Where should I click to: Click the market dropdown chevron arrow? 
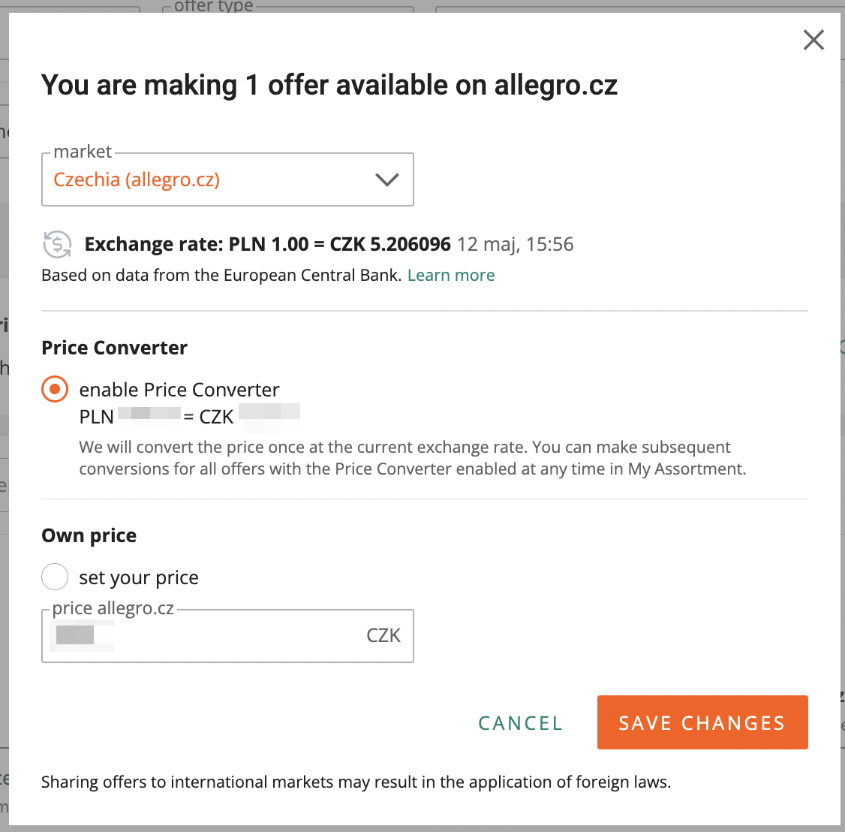click(x=387, y=179)
